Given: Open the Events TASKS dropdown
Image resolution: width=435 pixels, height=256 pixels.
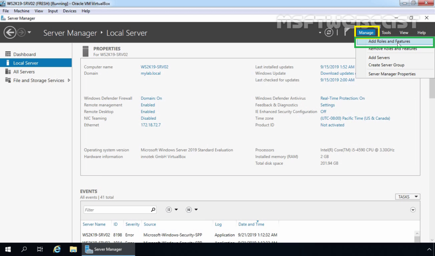Looking at the screenshot, I should 407,197.
